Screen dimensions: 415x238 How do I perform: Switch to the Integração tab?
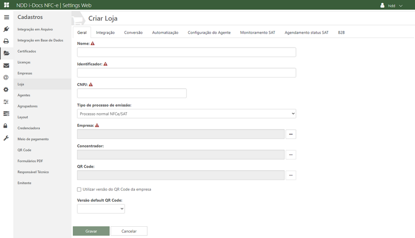[x=105, y=32]
